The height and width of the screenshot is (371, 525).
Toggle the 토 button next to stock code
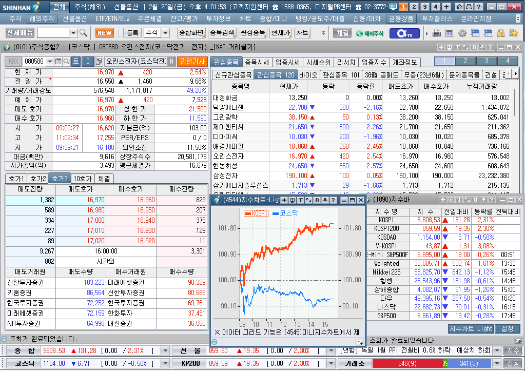(x=75, y=61)
